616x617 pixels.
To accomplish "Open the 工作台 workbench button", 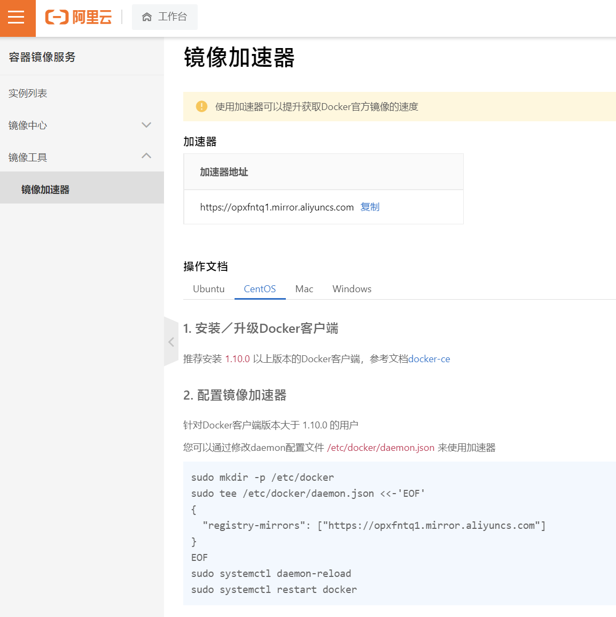I will tap(165, 17).
